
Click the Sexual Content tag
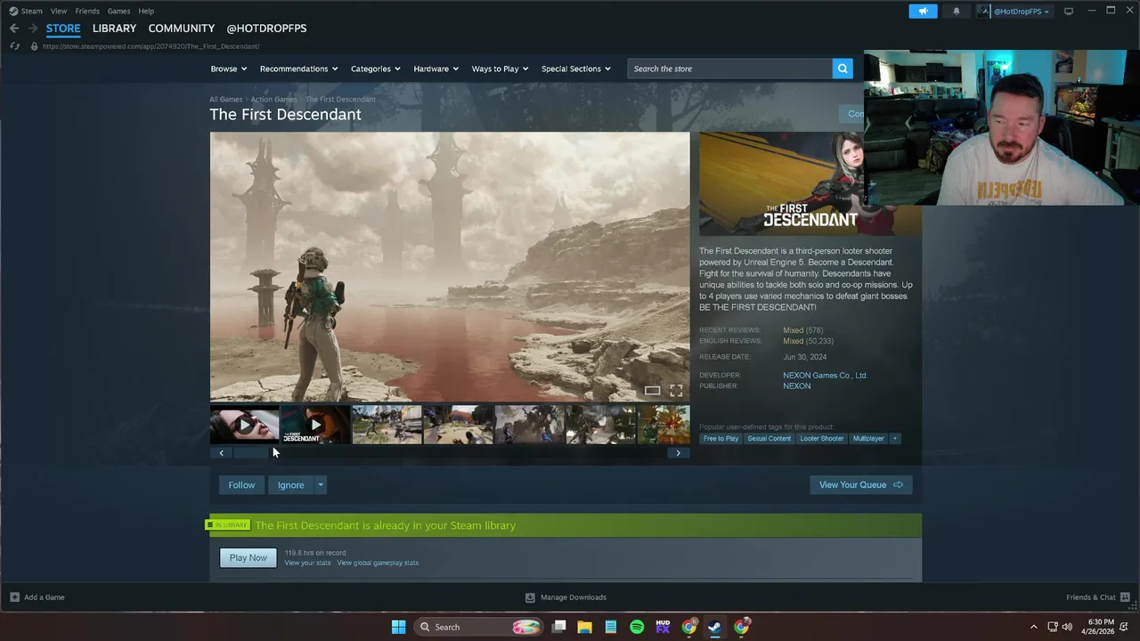769,438
